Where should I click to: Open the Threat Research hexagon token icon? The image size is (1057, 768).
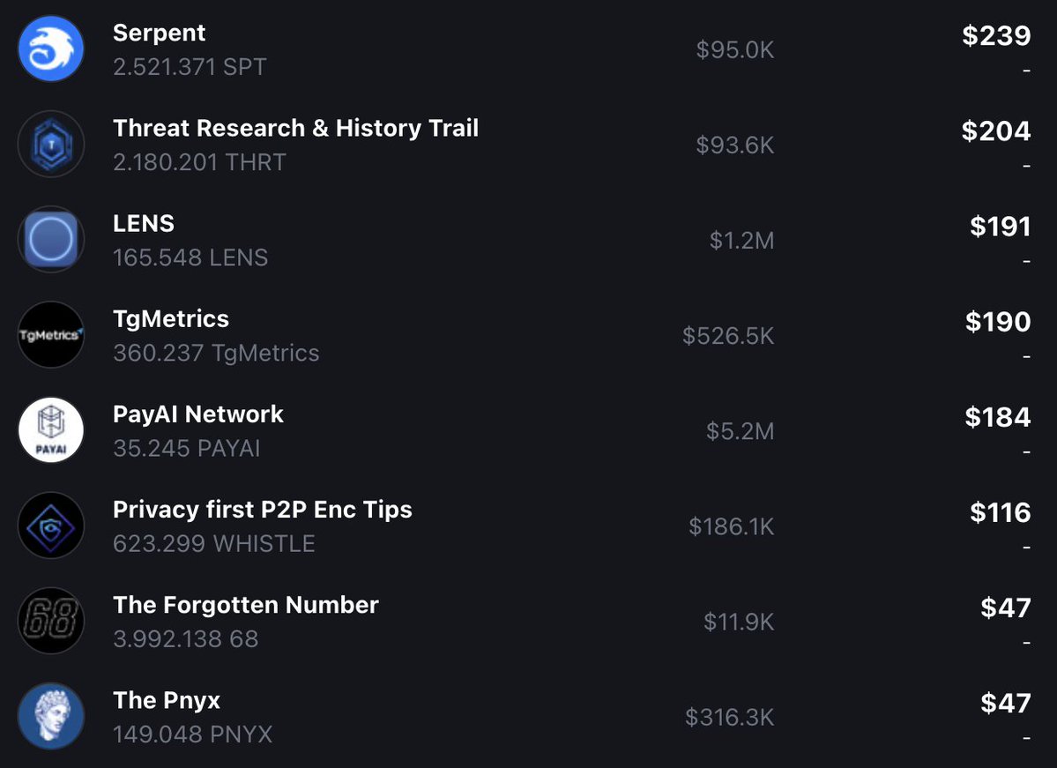click(x=51, y=145)
